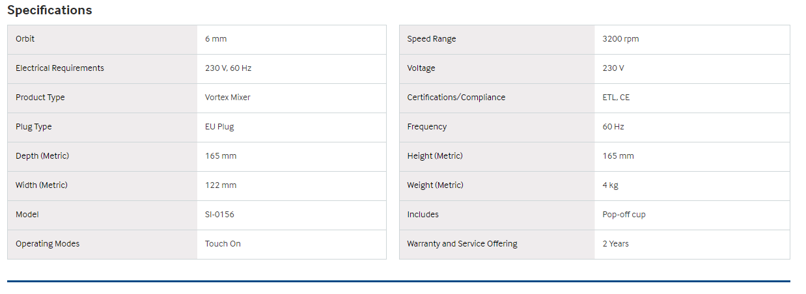806x294 pixels.
Task: Select the Orbit label cell
Action: pyautogui.click(x=25, y=39)
